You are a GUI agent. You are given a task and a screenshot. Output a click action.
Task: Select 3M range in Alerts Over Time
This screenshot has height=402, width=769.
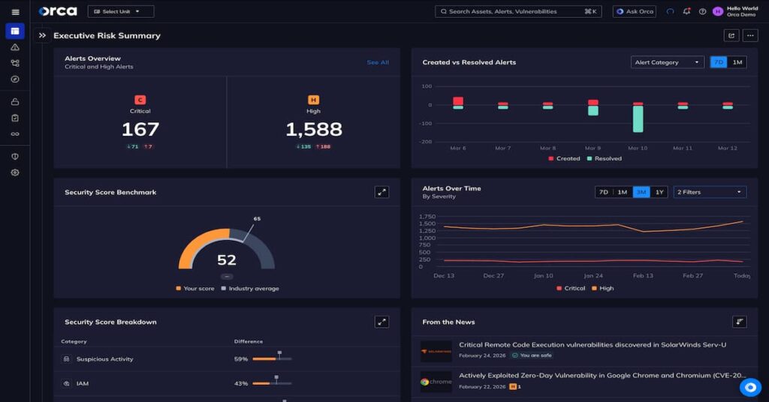tap(641, 192)
